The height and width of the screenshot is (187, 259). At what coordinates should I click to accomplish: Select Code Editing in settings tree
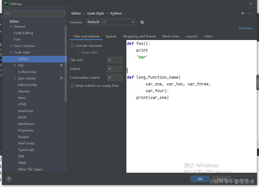tap(23, 33)
